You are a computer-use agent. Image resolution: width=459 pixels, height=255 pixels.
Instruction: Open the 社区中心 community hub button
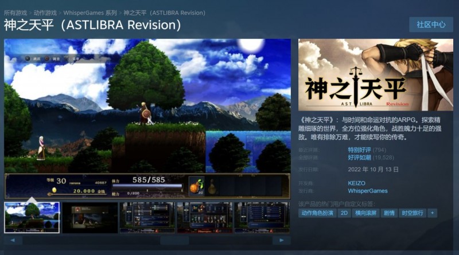431,25
